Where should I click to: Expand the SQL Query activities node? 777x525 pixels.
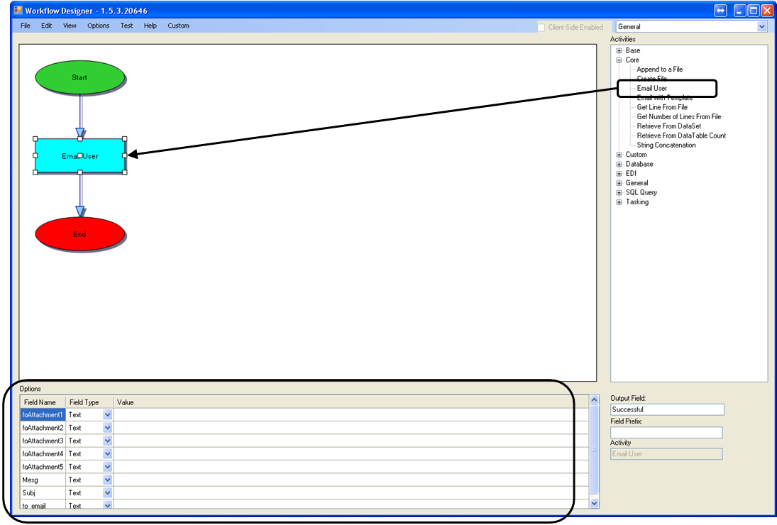click(619, 192)
